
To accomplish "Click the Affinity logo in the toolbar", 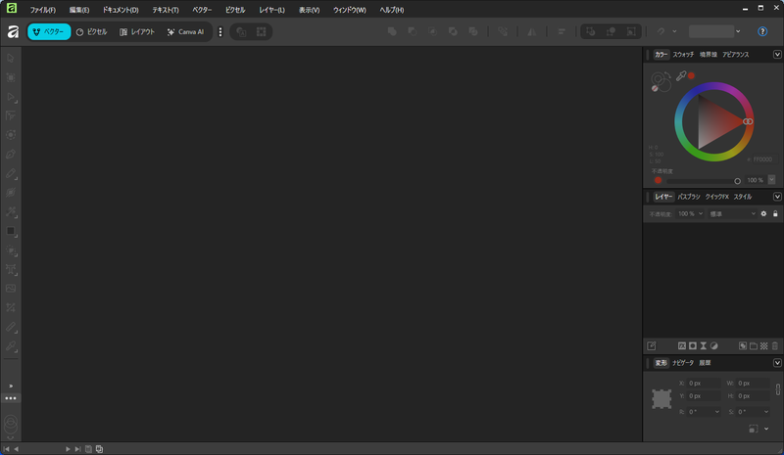I will [x=13, y=31].
